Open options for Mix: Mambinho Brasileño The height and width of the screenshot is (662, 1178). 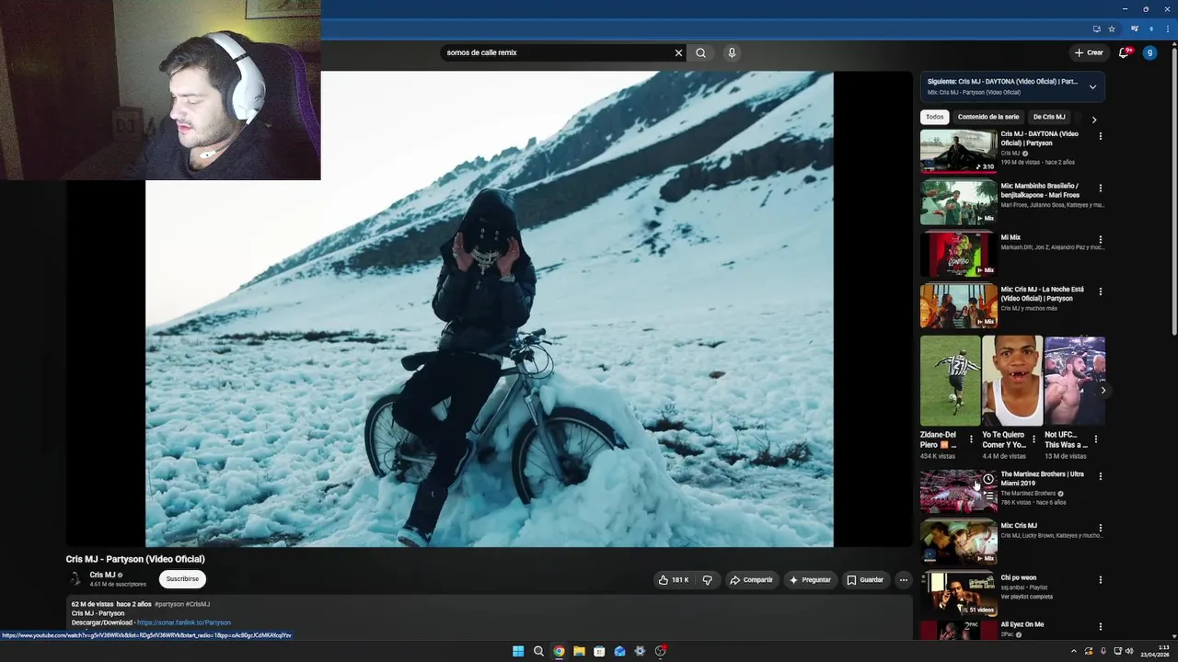[1101, 188]
